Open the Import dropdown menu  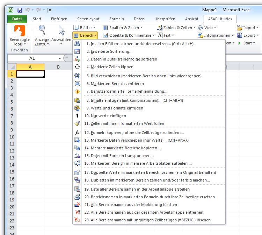(248, 28)
